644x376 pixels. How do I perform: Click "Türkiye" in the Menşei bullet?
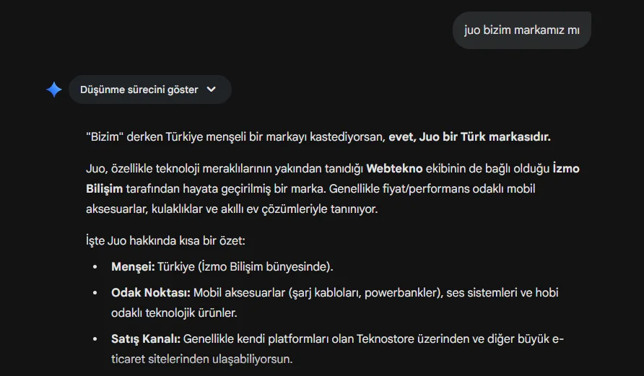click(x=177, y=266)
